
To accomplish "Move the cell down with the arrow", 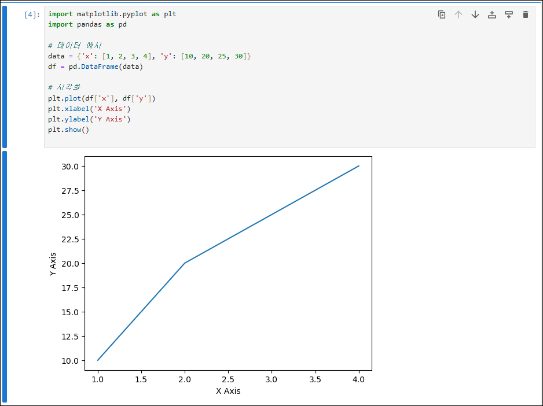I will (x=475, y=14).
